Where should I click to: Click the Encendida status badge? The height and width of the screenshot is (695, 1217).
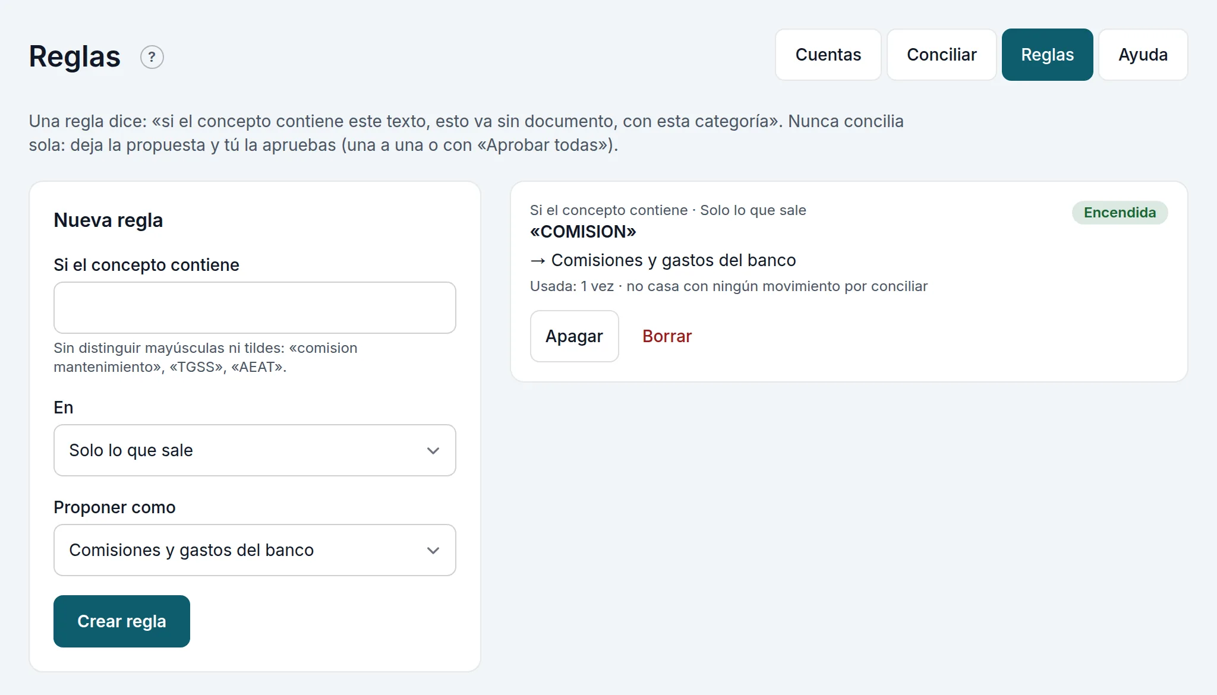point(1120,213)
